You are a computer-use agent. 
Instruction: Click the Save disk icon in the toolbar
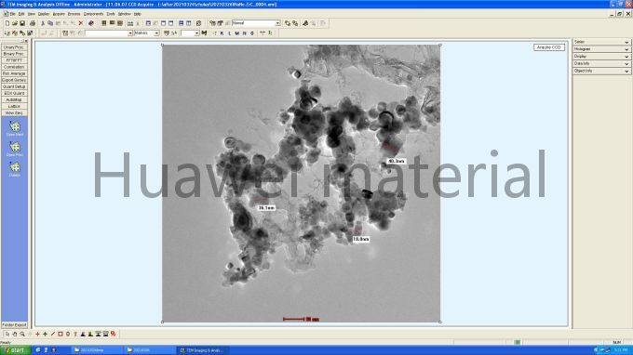(x=22, y=23)
